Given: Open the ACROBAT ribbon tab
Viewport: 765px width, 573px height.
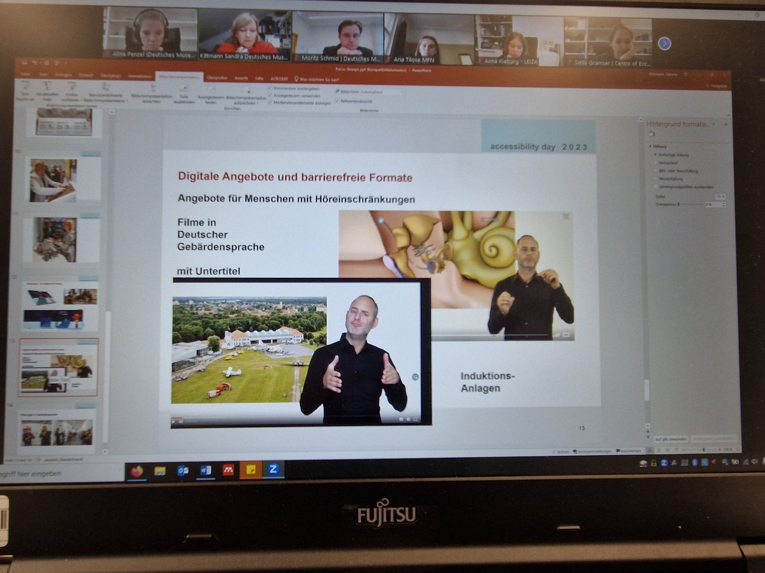Looking at the screenshot, I should coord(279,79).
